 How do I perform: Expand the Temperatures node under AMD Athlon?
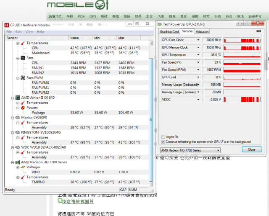coord(18,103)
